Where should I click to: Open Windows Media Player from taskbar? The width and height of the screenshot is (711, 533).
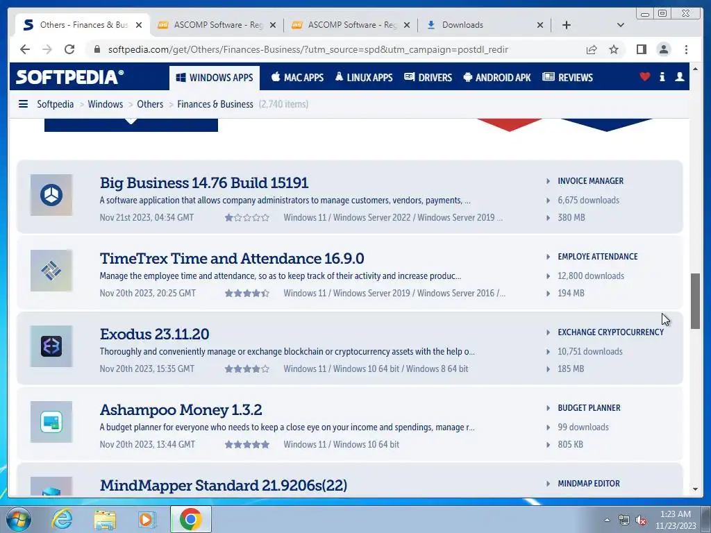coord(147,519)
